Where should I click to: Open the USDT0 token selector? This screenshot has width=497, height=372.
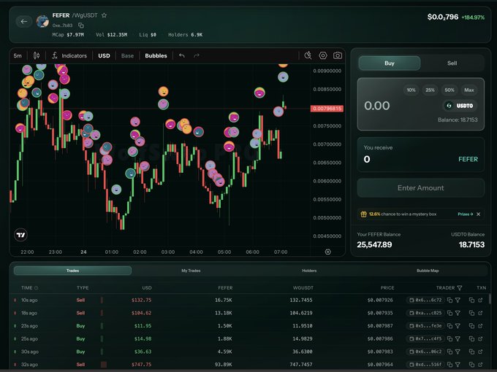[x=460, y=106]
